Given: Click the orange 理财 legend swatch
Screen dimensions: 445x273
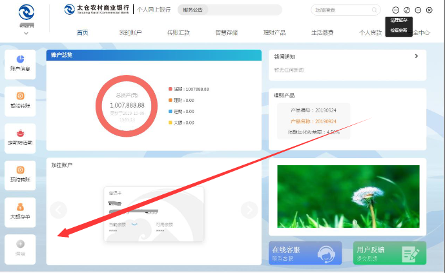Looking at the screenshot, I should coord(171,100).
